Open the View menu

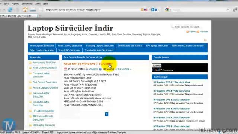pyautogui.click(x=7, y=4)
